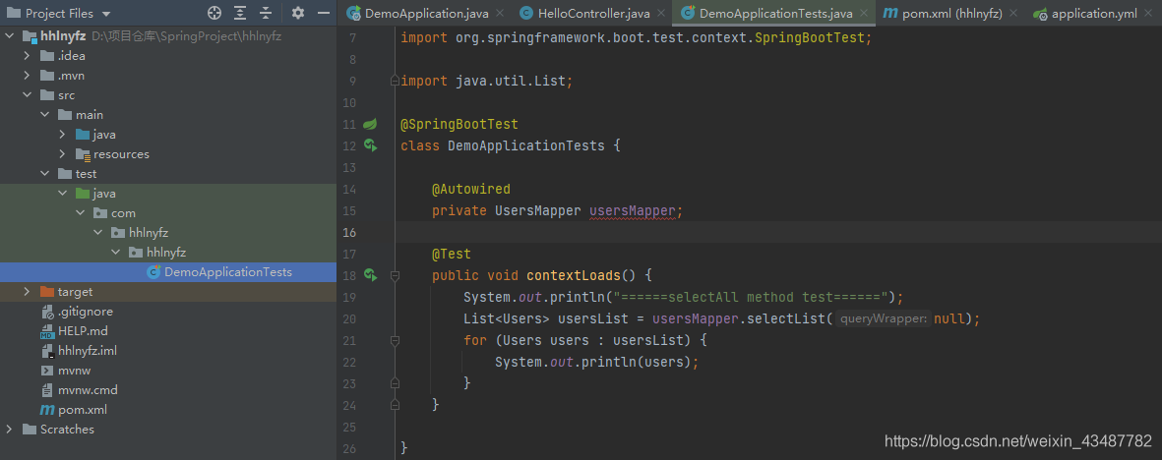Run the DemoApplicationTests class from gutter icon

tap(370, 145)
